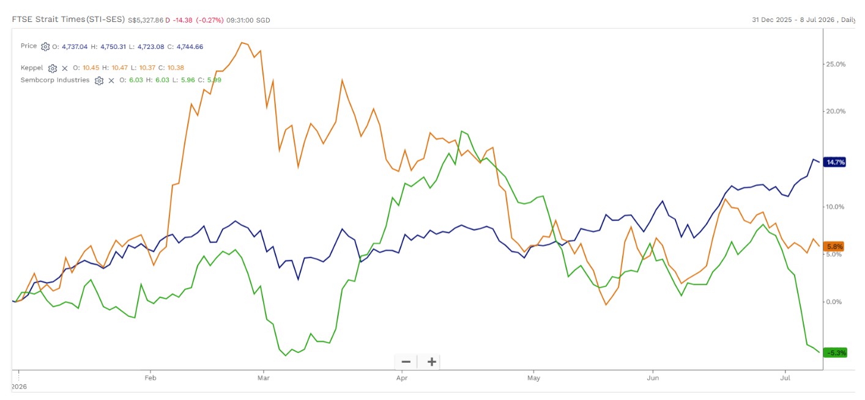
Task: Click the green -5.3% Sembcorp label
Action: click(836, 352)
